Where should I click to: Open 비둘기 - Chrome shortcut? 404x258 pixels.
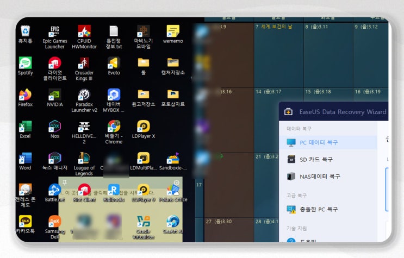pyautogui.click(x=114, y=132)
